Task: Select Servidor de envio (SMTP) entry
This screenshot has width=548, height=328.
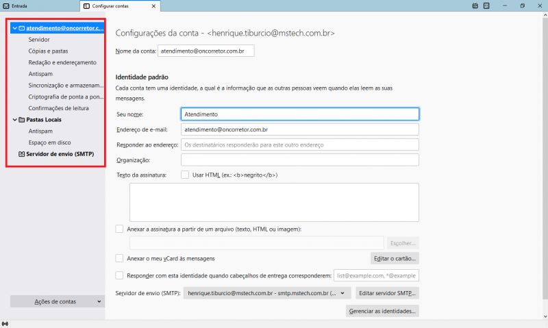Action: coord(60,153)
